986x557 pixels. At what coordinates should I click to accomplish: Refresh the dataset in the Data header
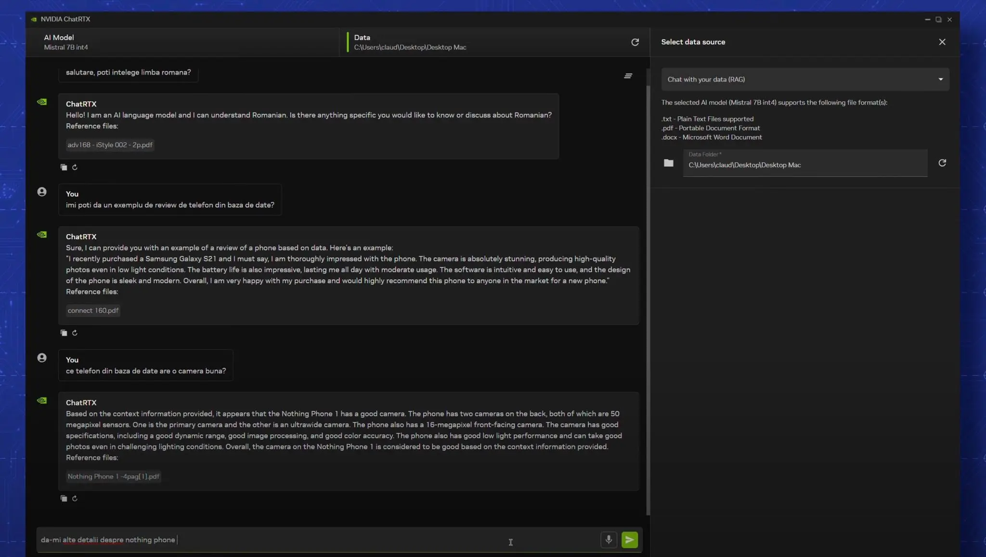point(635,42)
